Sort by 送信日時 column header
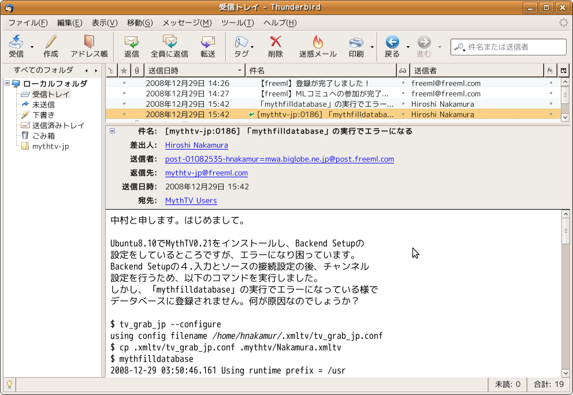The image size is (573, 395). tap(195, 70)
